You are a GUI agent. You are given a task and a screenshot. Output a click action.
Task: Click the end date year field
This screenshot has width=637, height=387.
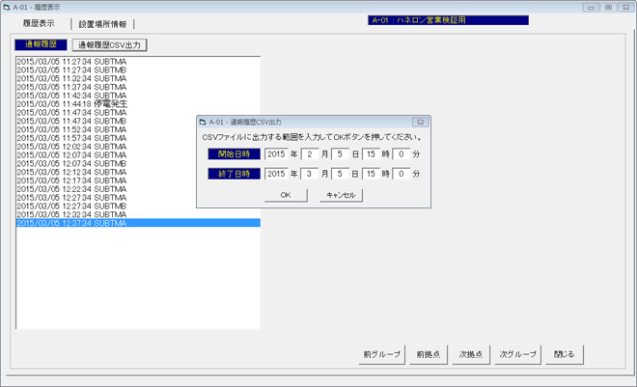coord(276,174)
